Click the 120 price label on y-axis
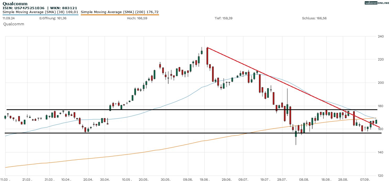 coord(381,175)
